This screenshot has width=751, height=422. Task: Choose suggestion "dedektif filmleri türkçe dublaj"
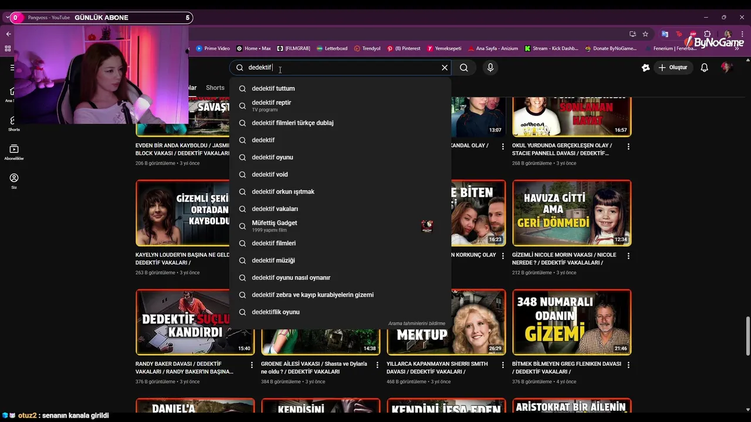pyautogui.click(x=340, y=123)
